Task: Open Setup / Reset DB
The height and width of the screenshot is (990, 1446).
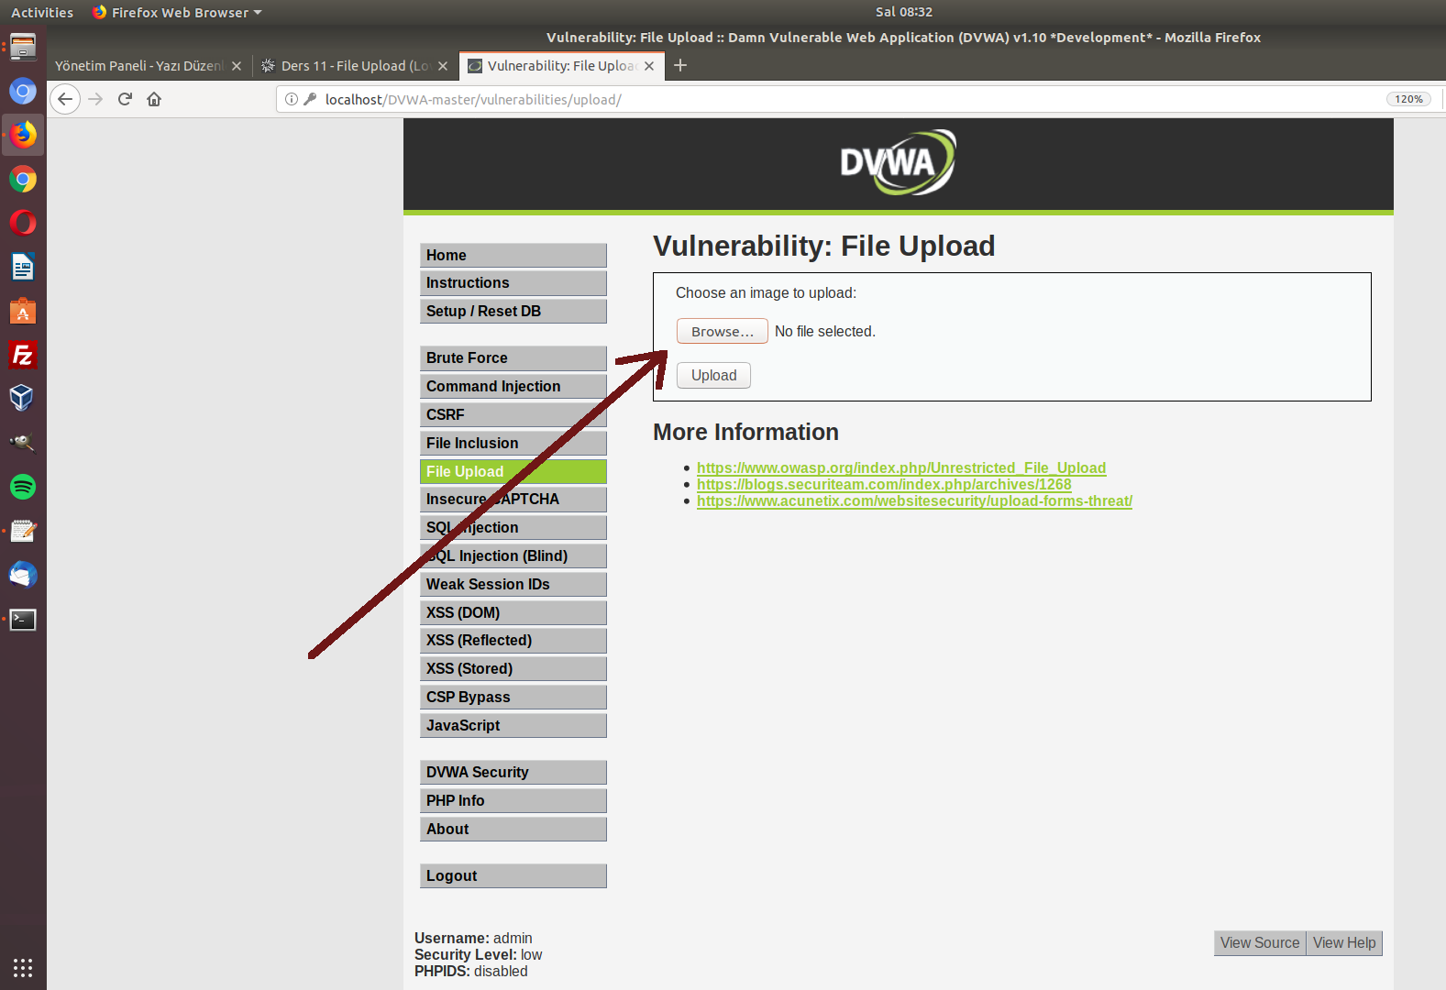Action: point(513,312)
